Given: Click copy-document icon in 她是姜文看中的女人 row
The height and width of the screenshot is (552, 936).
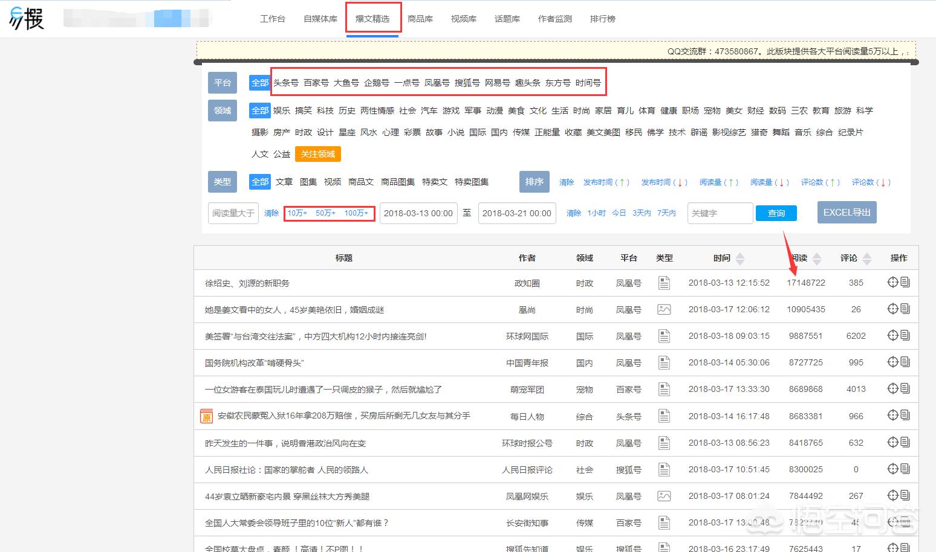Looking at the screenshot, I should pyautogui.click(x=905, y=309).
